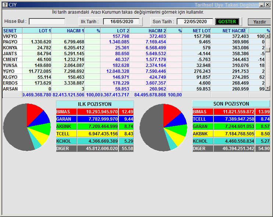Image resolution: width=273 pixels, height=217 pixels.
Task: Click blue GARAN in ILK POZISYON
Action: click(x=66, y=119)
